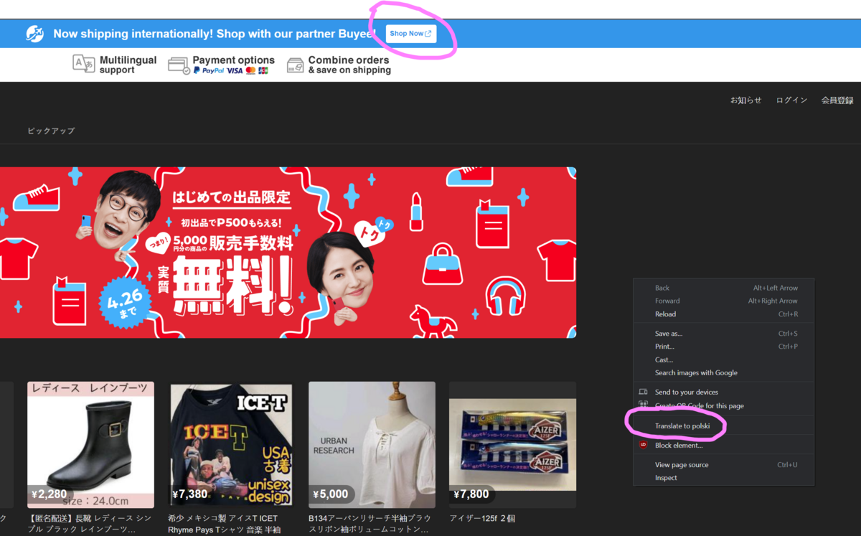Select View page source
Viewport: 861px width, 536px height.
[724, 465]
